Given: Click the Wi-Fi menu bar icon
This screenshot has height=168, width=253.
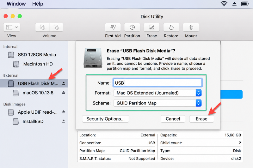Looking at the screenshot, I should click(224, 4).
